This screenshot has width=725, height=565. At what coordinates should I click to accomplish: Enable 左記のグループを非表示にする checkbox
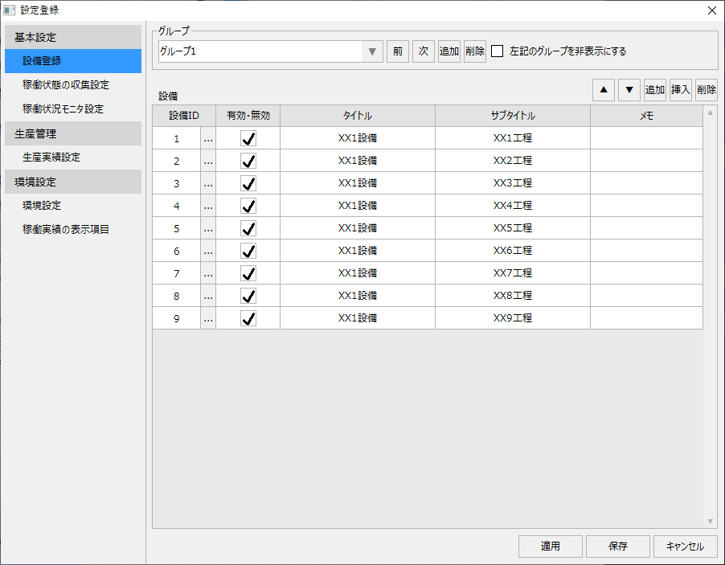pyautogui.click(x=497, y=51)
